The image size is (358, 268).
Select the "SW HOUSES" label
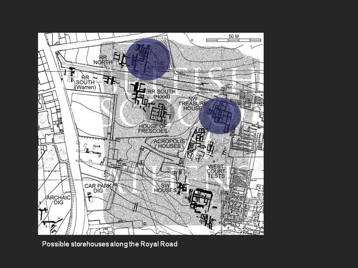tap(165, 188)
